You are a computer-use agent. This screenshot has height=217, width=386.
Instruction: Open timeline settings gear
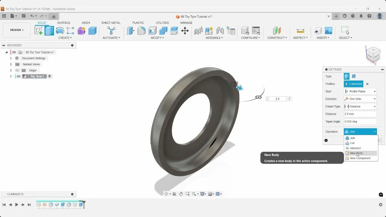pos(381,205)
